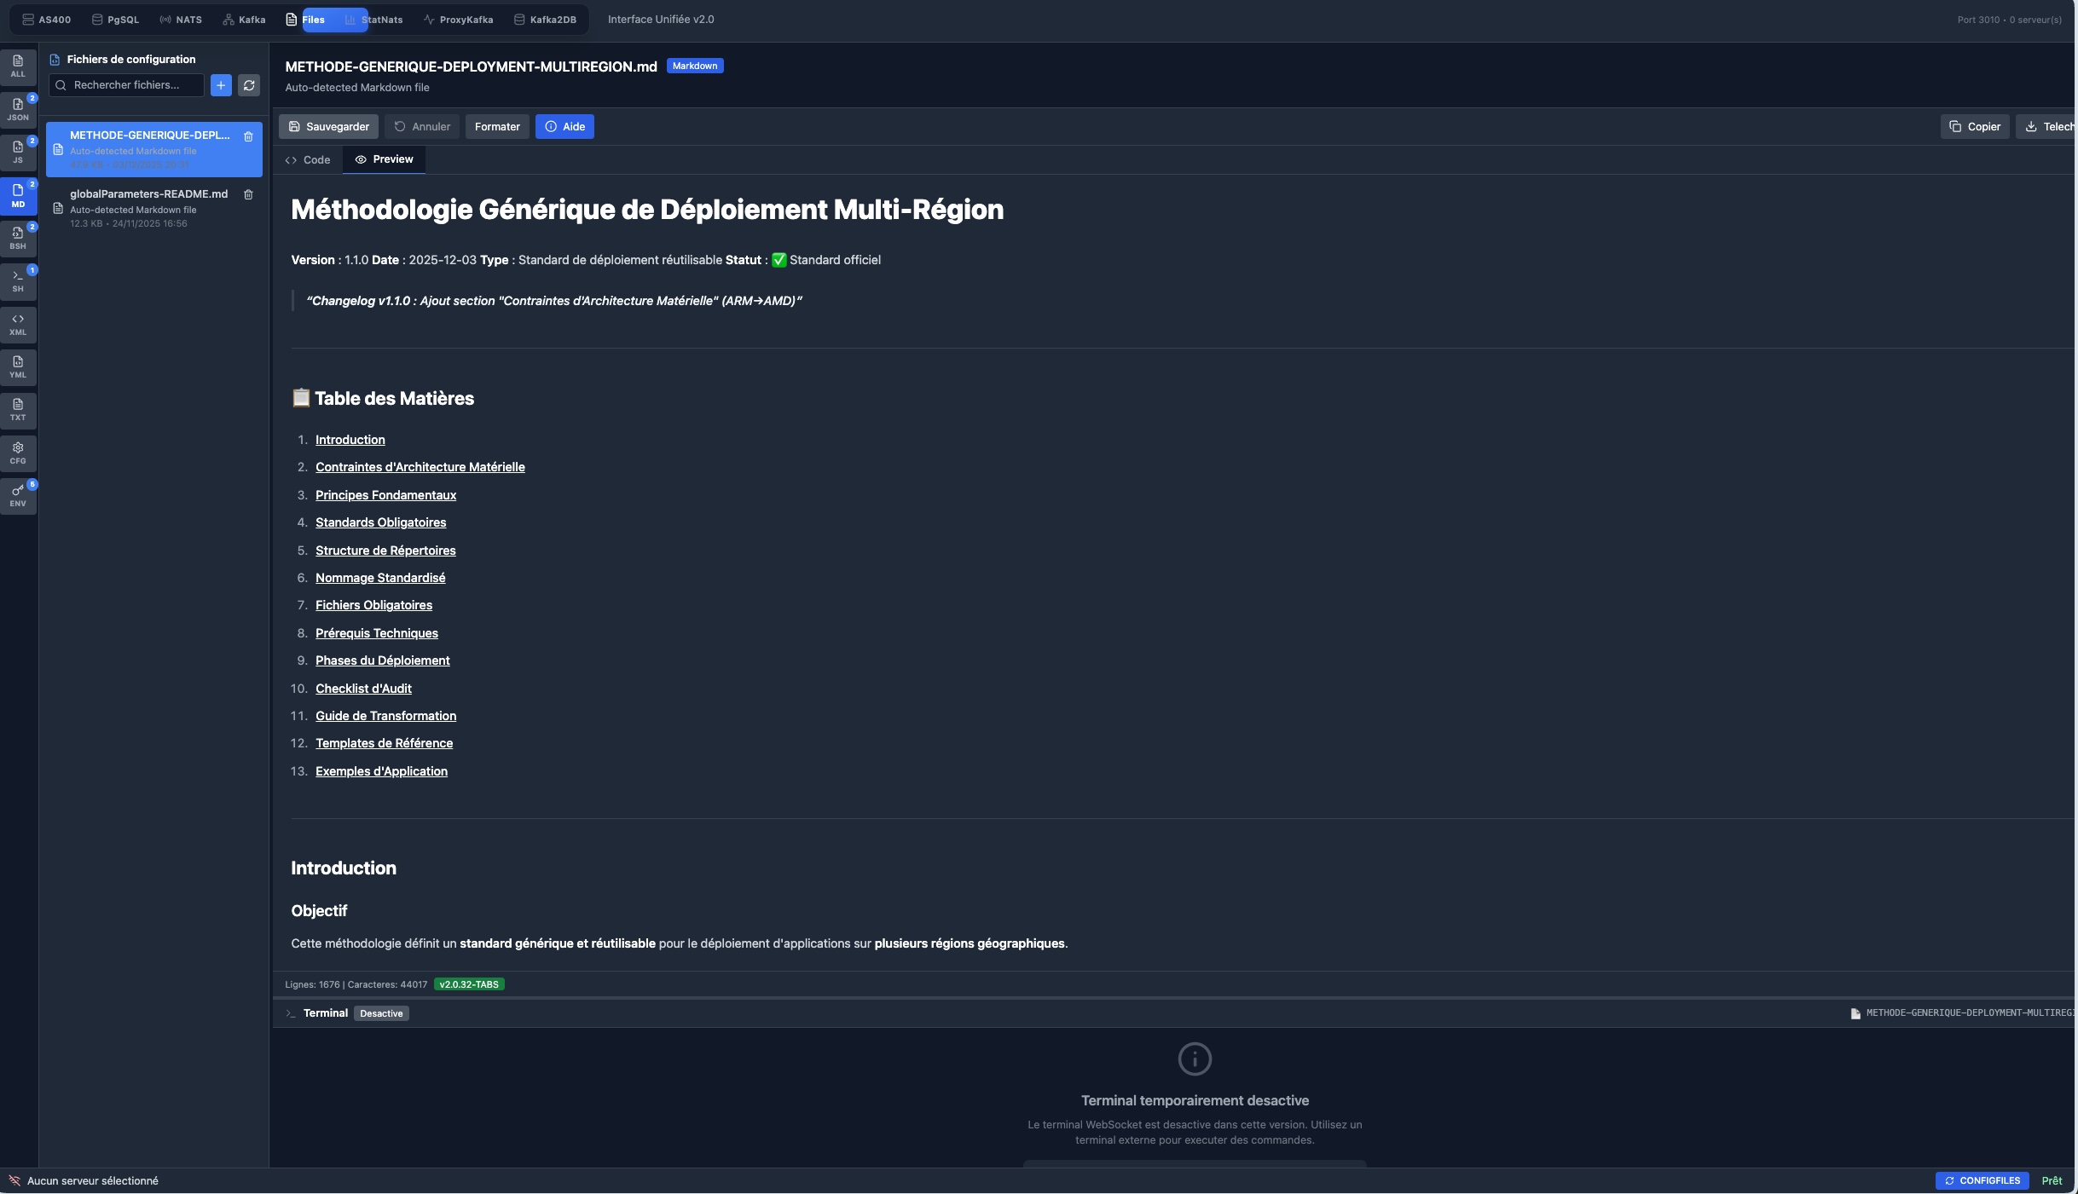Open the Contraintes d'Architecture Matérielle link
This screenshot has width=2078, height=1194.
click(x=420, y=467)
